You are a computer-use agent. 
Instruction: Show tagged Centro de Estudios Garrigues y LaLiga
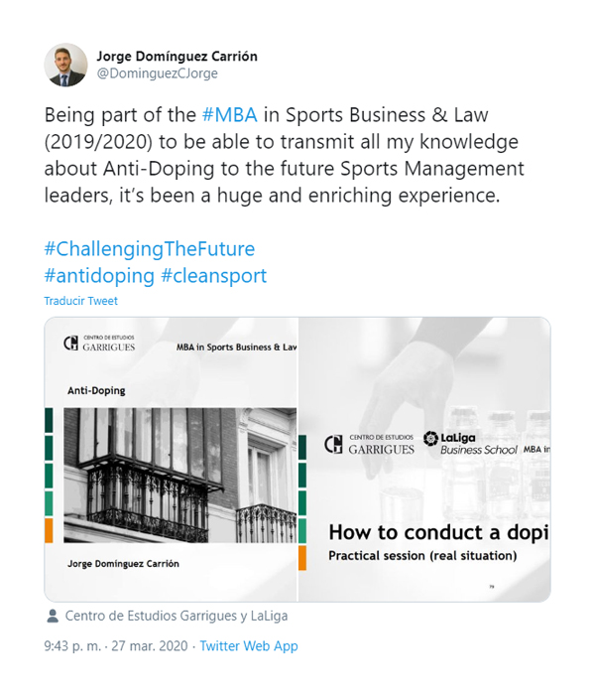click(176, 616)
